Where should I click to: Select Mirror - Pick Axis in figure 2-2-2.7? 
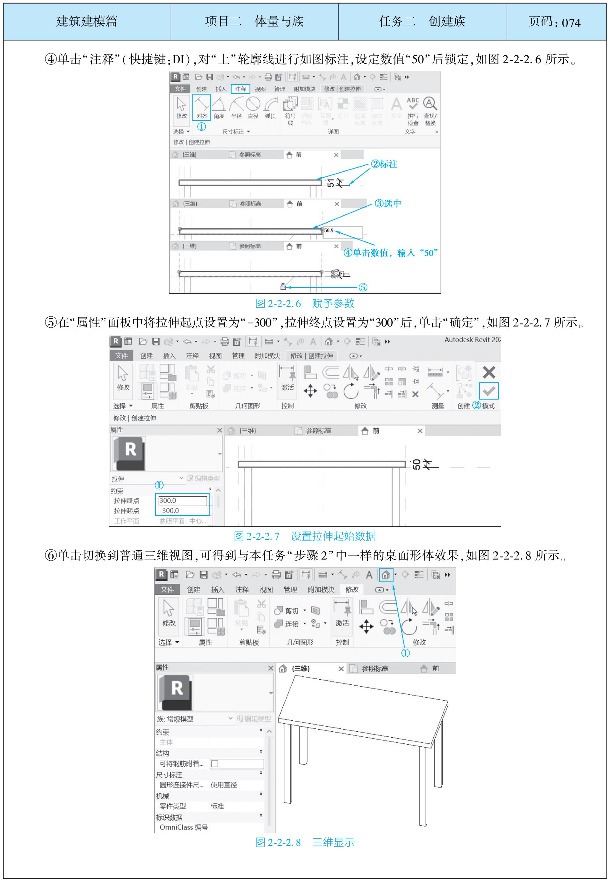351,372
